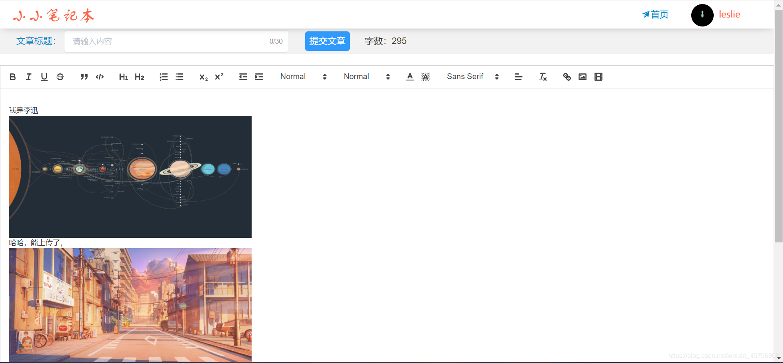Select the anime street image in editor
Screen dimensions: 783x363
pos(130,305)
